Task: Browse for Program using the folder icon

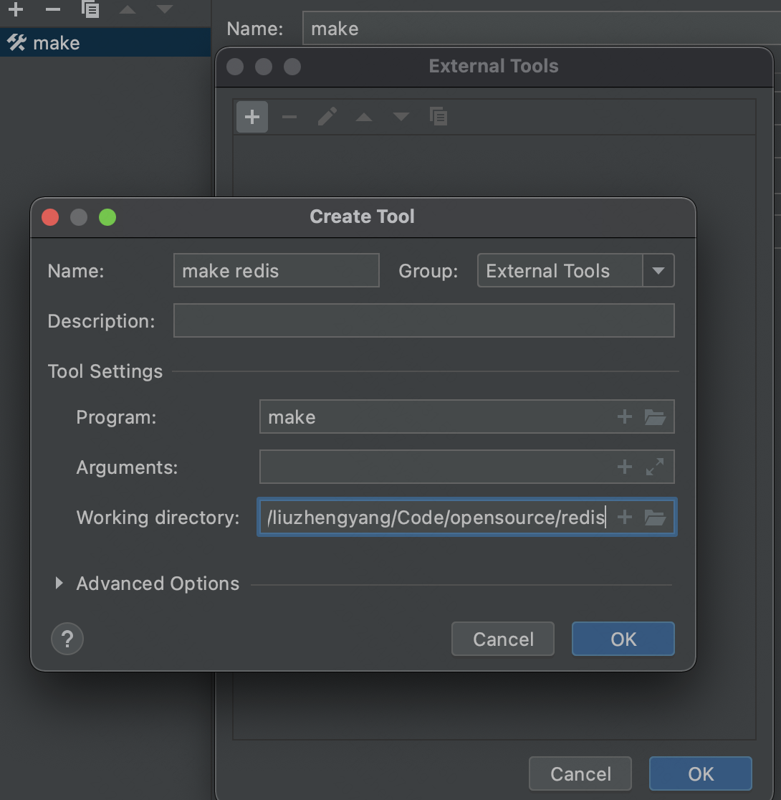Action: coord(655,417)
